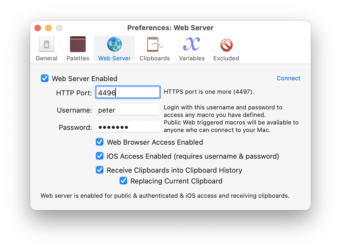Toggle iOS Access Enabled
Viewport: 341px width, 250px height.
pos(99,156)
